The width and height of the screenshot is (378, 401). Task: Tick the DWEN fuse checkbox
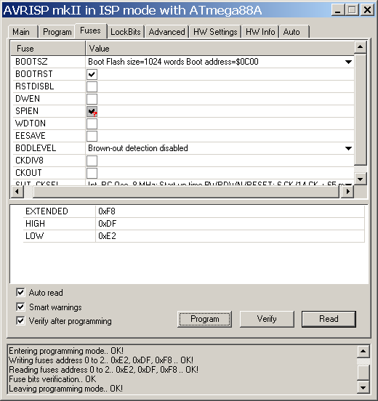[92, 99]
